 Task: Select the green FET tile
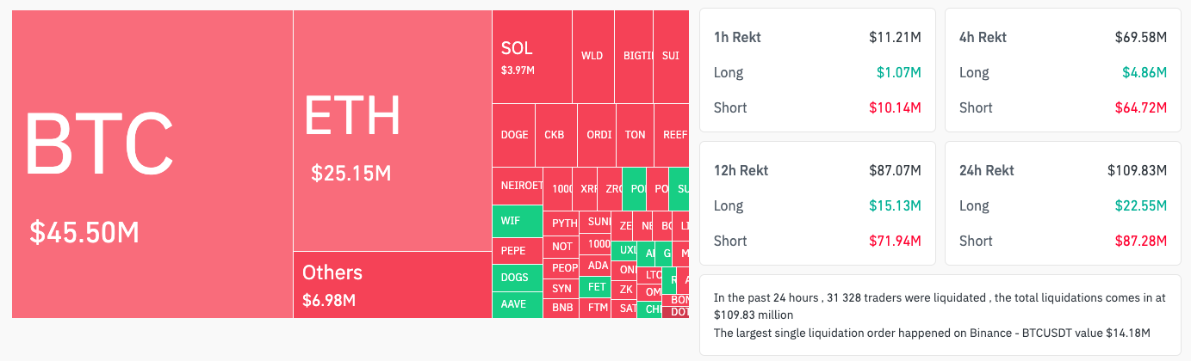[596, 287]
